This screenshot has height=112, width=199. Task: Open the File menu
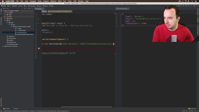[17, 1]
